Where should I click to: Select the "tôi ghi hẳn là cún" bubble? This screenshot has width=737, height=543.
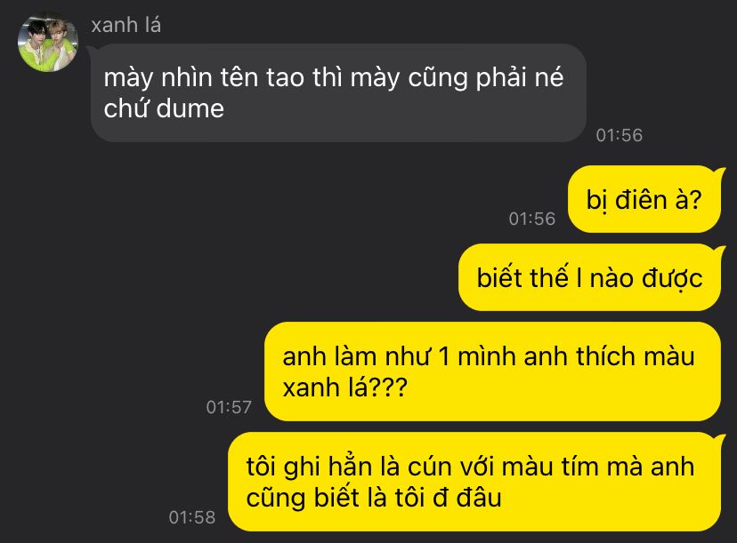click(x=474, y=482)
